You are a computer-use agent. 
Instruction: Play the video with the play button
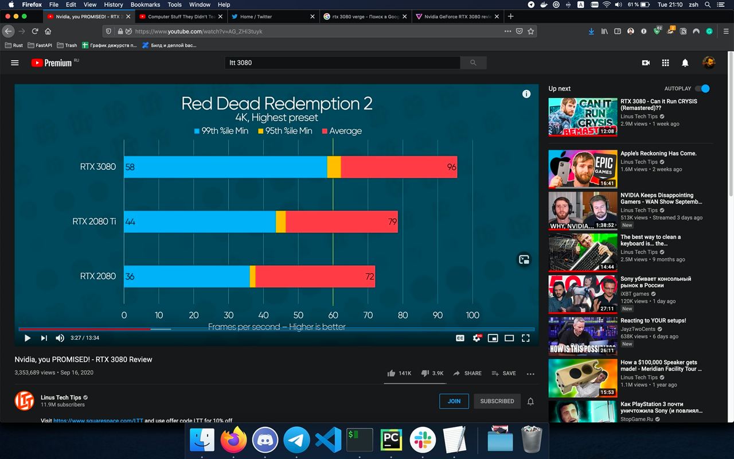[27, 338]
